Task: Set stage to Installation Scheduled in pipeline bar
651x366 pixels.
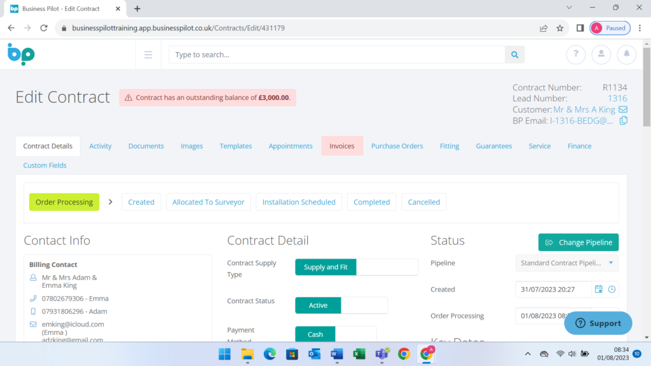Action: coord(299,201)
